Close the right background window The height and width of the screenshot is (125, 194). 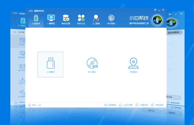coord(181,13)
